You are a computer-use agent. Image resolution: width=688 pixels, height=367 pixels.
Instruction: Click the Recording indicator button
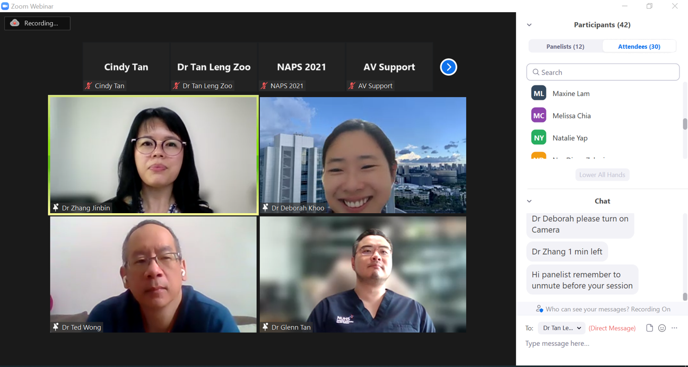point(38,23)
